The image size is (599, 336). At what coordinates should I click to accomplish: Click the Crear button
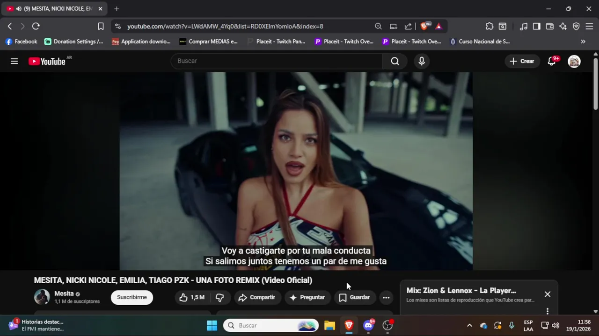522,61
